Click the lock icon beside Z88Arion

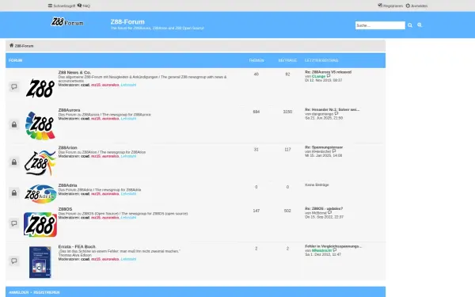coord(14,162)
